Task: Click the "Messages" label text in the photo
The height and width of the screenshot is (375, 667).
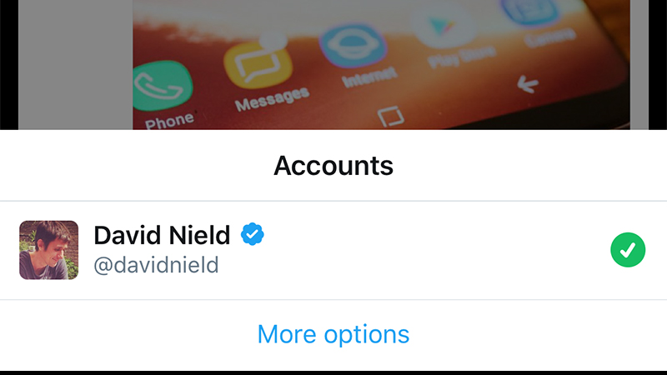Action: (x=273, y=98)
